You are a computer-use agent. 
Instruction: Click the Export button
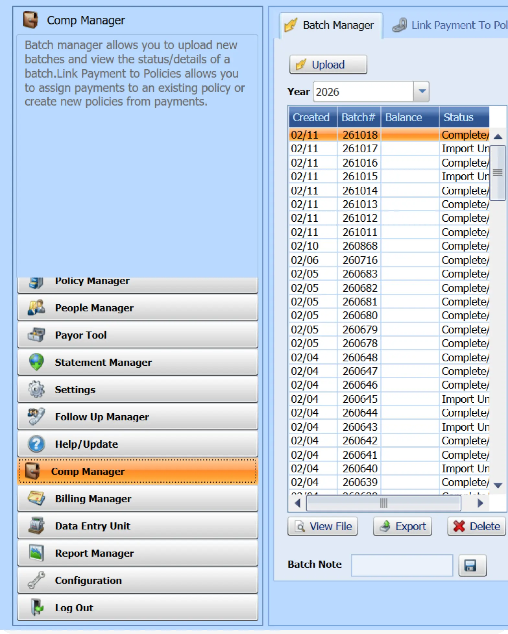[x=402, y=526]
